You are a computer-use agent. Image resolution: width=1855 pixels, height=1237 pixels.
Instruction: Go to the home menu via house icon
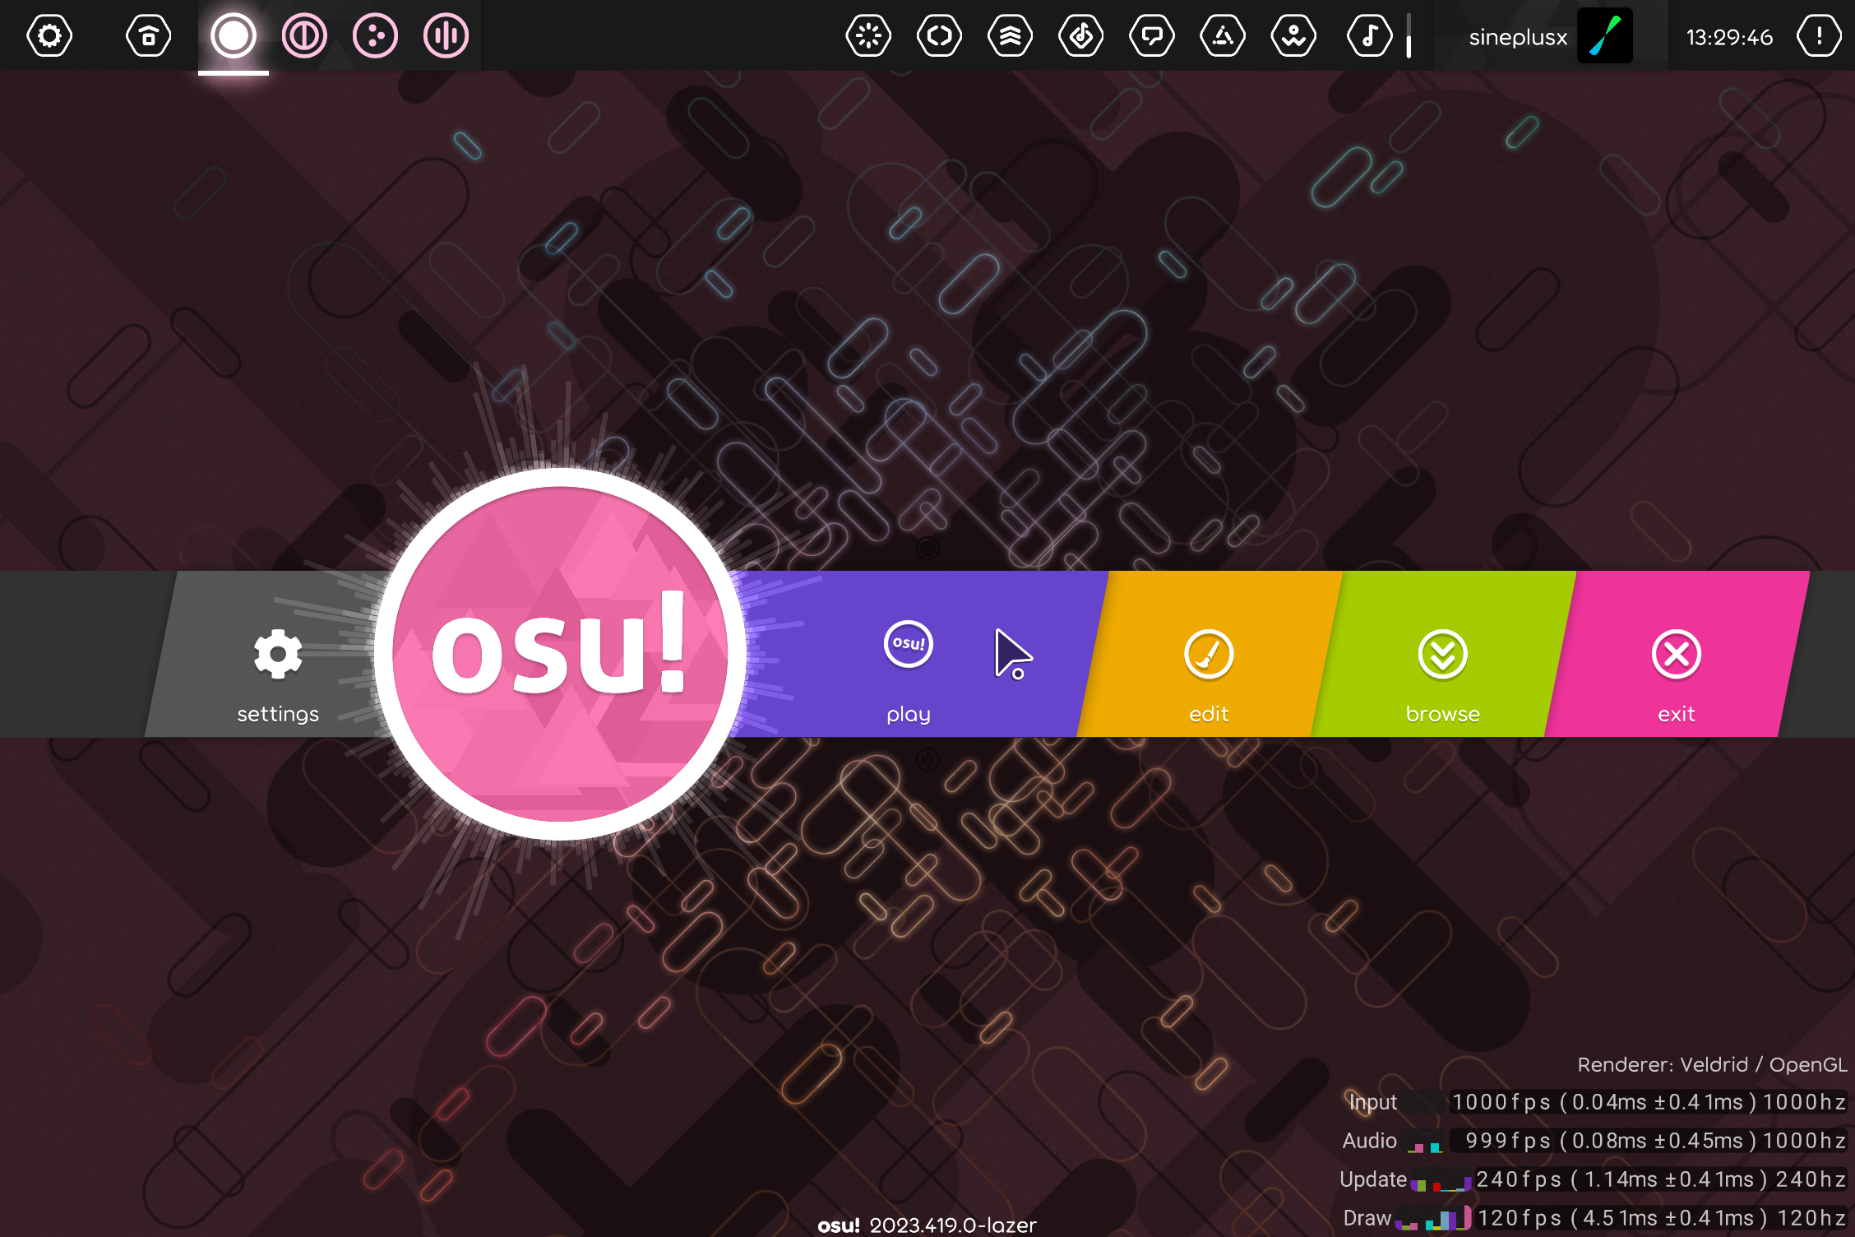click(x=148, y=36)
